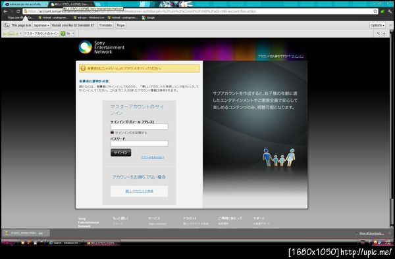Click the toolbar search text box
The height and width of the screenshot is (259, 395).
pyautogui.click(x=41, y=34)
